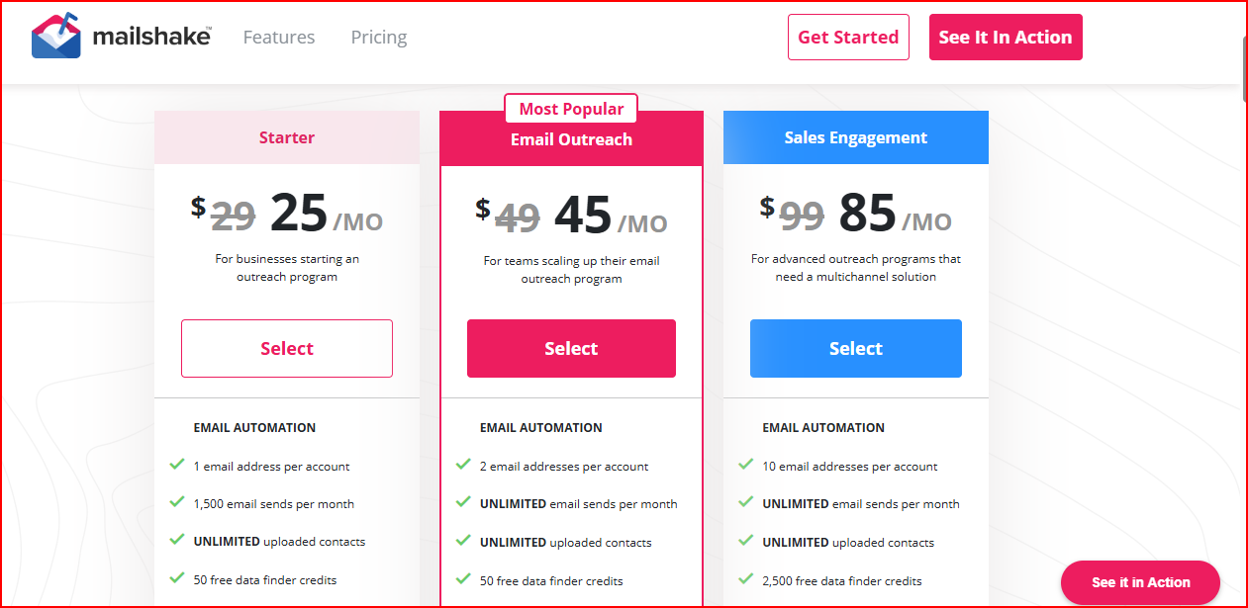Viewport: 1248px width, 608px height.
Task: Open the Features page
Action: [x=278, y=37]
